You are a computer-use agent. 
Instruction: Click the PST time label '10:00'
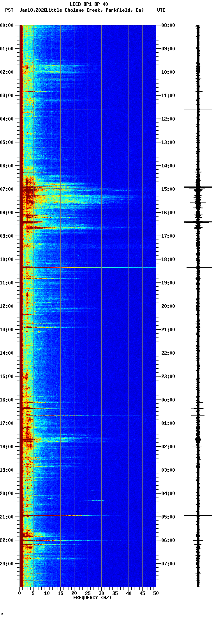pyautogui.click(x=7, y=259)
